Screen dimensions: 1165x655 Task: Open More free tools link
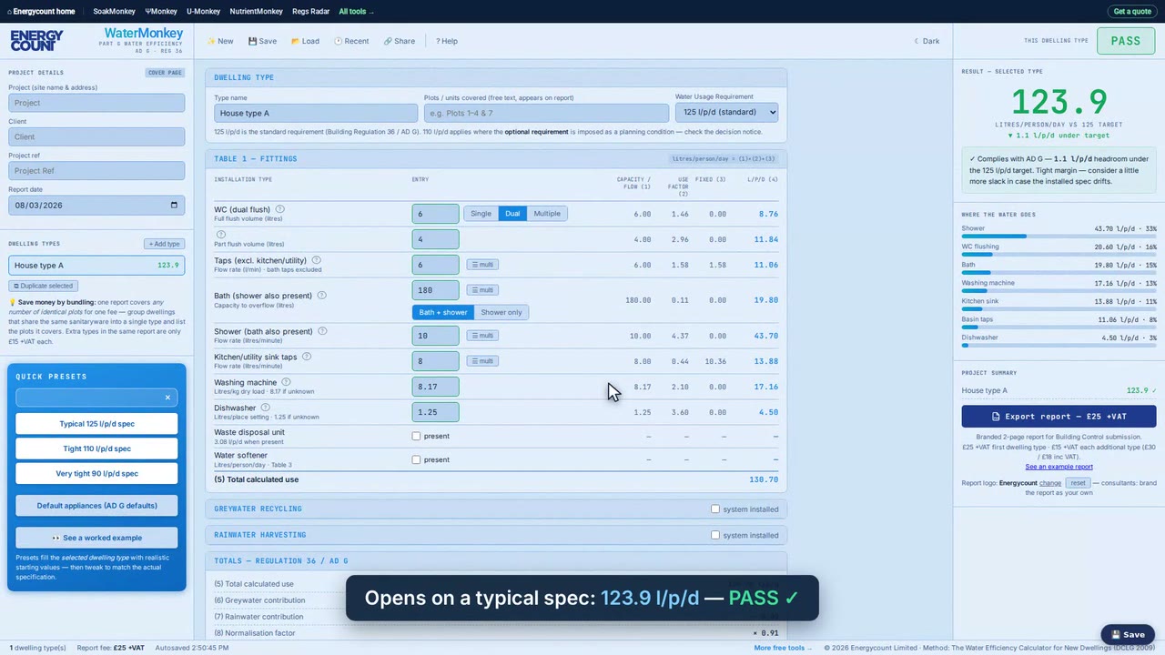coord(783,648)
